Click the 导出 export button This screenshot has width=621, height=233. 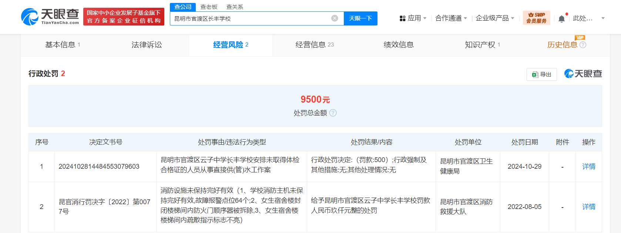[541, 75]
